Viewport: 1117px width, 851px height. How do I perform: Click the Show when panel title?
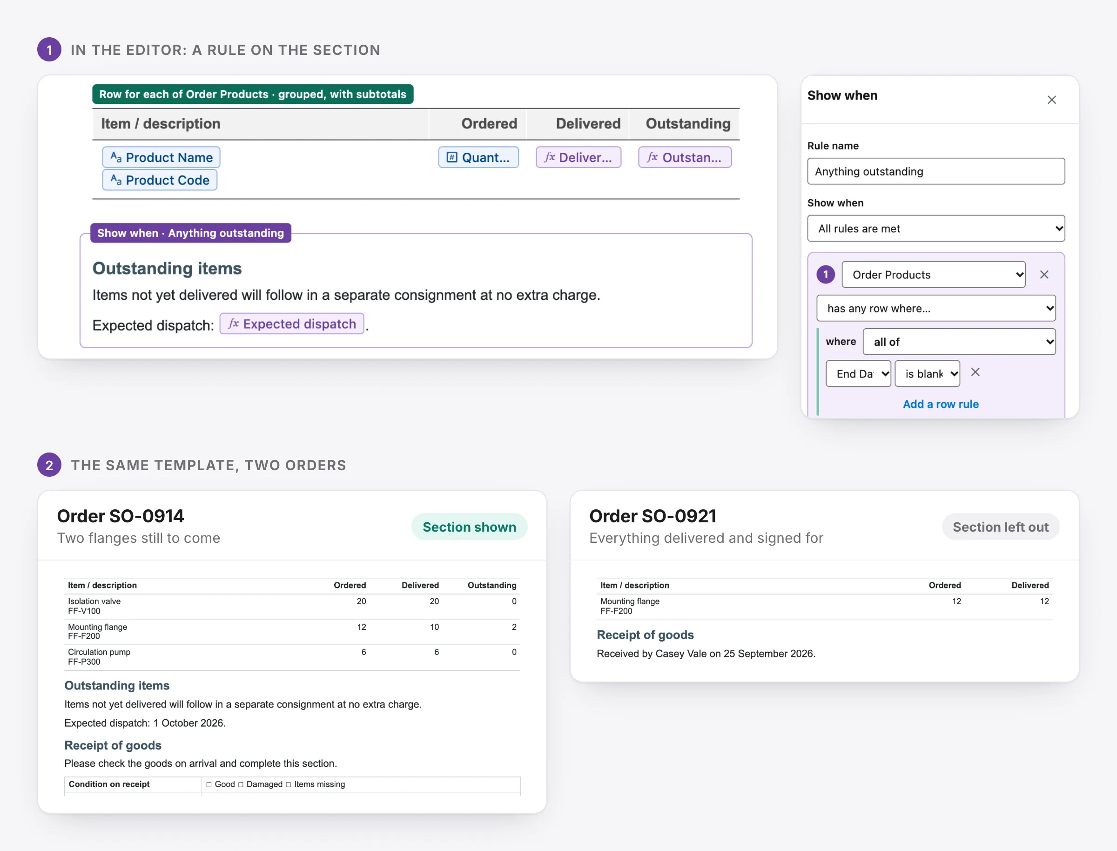point(842,95)
